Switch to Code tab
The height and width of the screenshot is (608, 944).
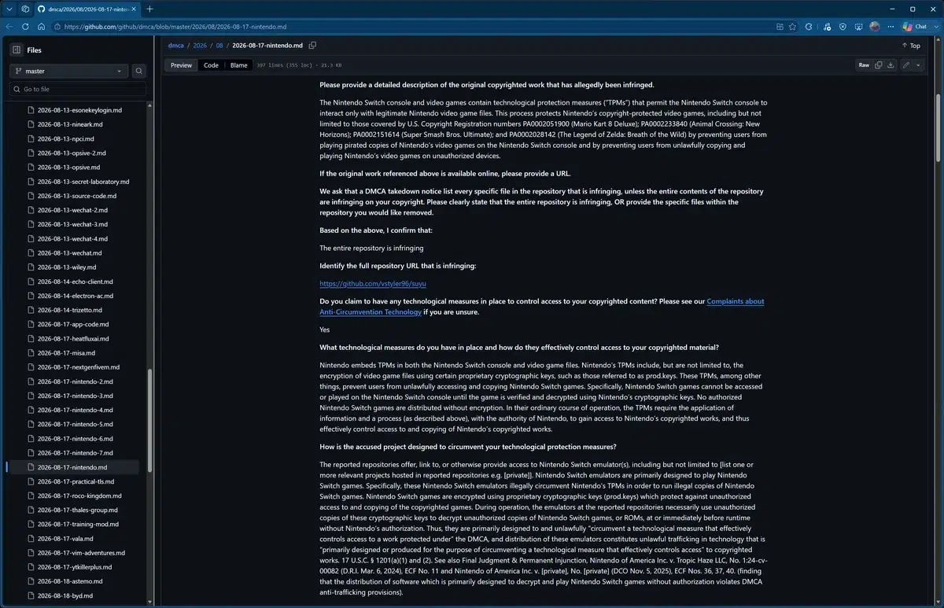[x=211, y=65]
